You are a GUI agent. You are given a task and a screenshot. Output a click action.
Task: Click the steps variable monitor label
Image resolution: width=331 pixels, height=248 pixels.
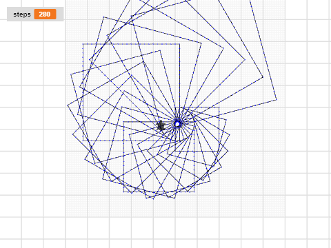coord(22,14)
